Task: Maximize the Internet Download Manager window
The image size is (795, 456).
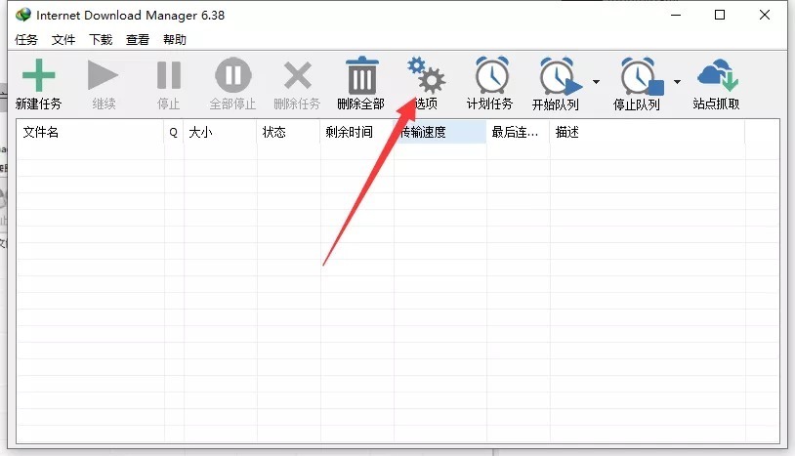Action: tap(720, 15)
